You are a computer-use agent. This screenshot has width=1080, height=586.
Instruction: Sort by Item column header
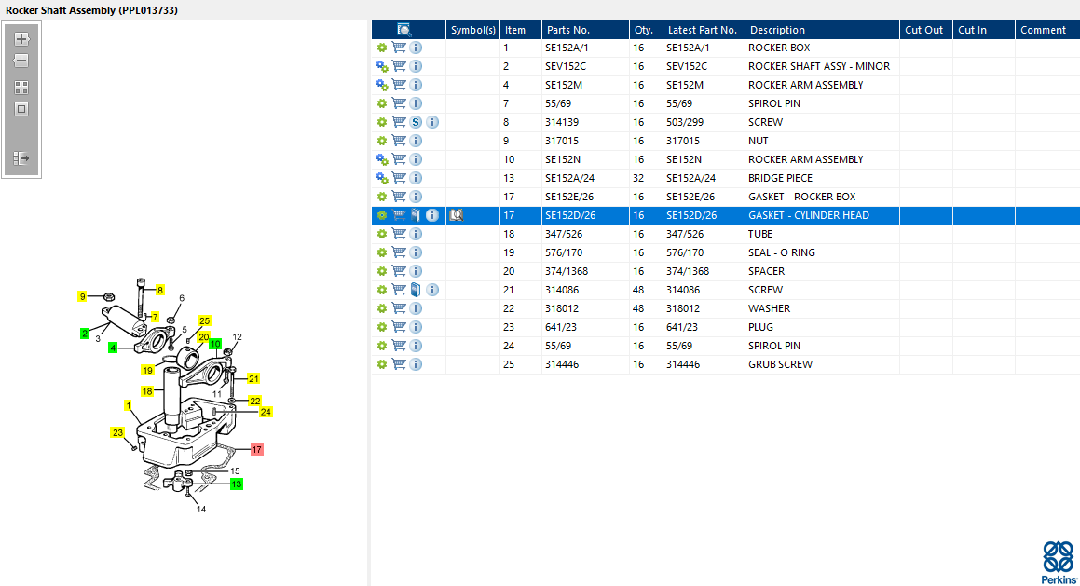pos(521,30)
